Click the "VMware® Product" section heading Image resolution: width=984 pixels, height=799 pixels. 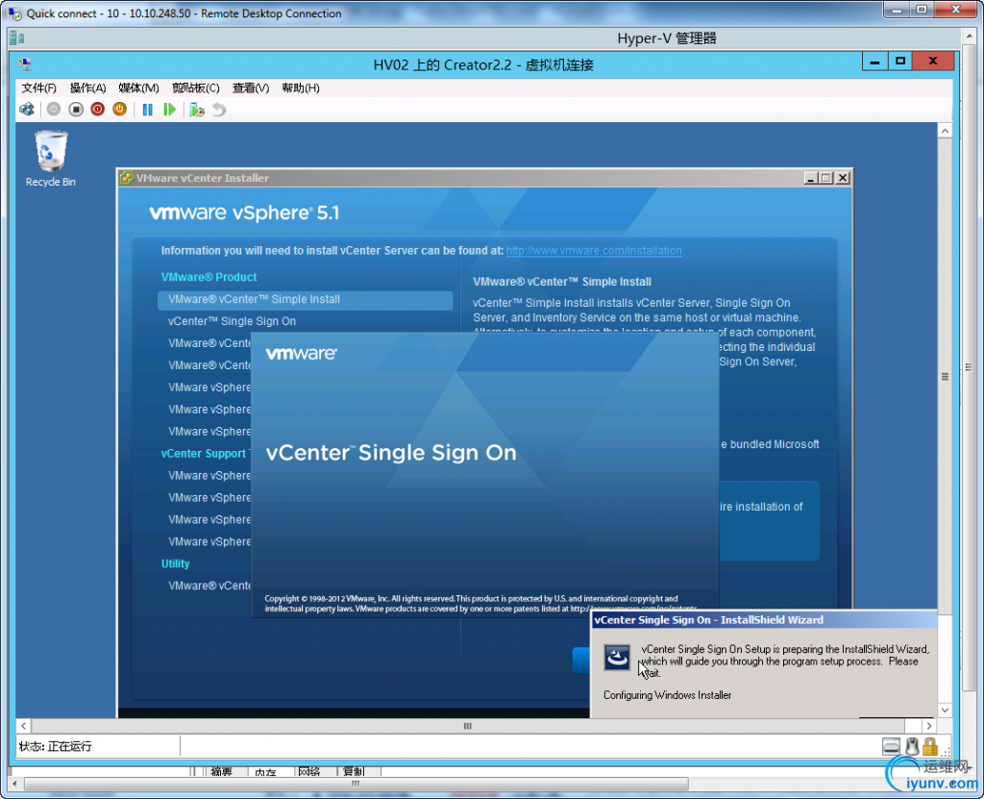209,277
